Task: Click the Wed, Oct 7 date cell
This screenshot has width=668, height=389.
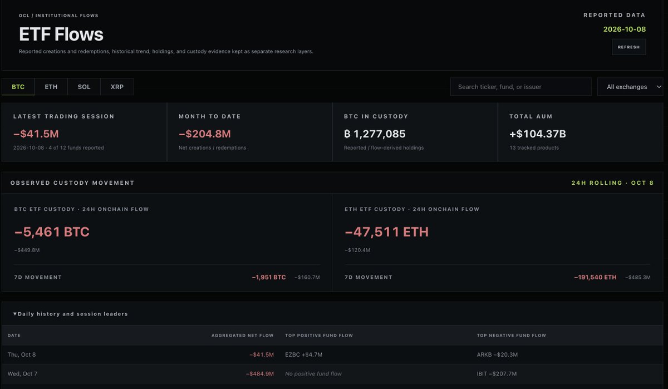Action: (22, 373)
